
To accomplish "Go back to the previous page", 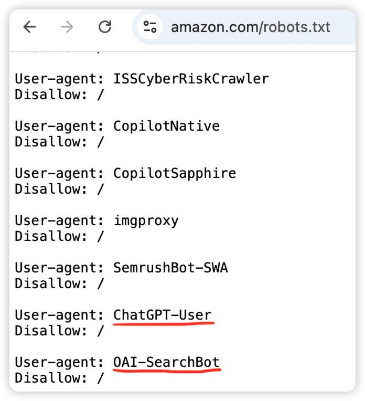I will [x=29, y=27].
